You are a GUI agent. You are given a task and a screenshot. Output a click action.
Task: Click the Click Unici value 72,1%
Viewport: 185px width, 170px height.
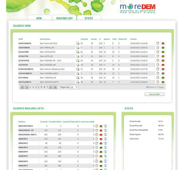click(x=161, y=139)
